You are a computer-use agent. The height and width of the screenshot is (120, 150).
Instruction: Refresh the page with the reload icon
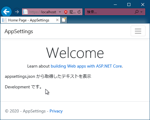pos(79,12)
